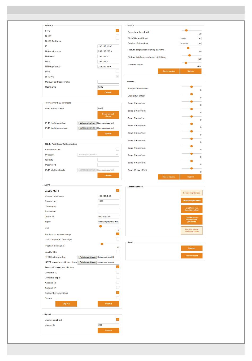252x361 pixels.
Task: Toggle Subscribe to settings checkbox
Action: 118,293
